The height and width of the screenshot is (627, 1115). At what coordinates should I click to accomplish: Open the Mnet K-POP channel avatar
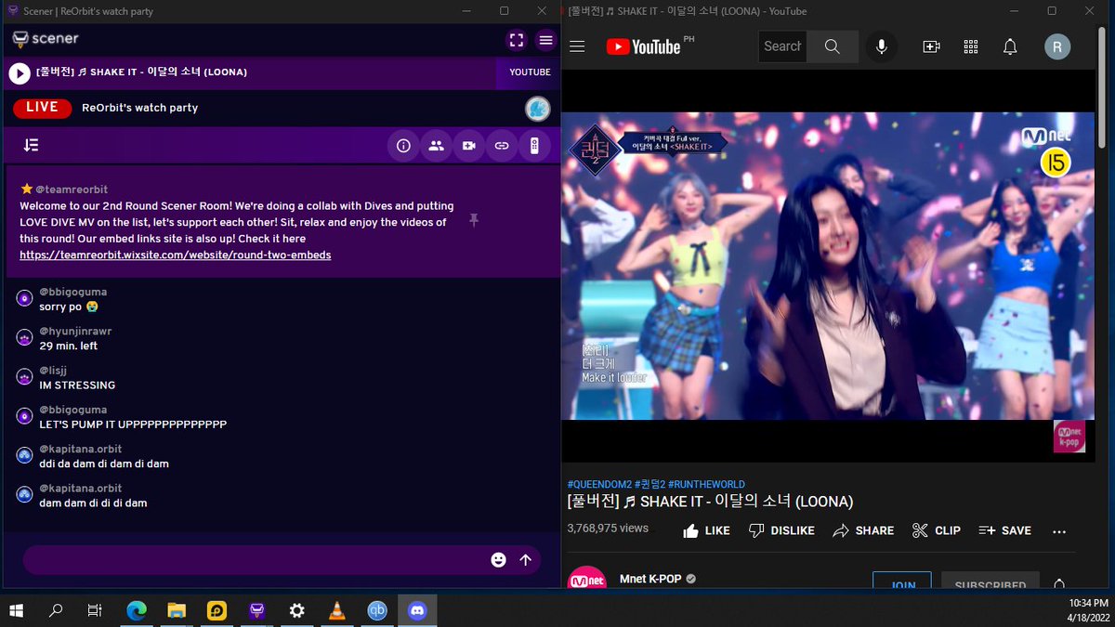(587, 578)
